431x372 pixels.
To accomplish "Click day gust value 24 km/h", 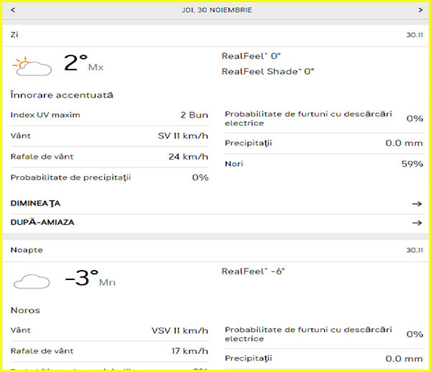I will [188, 157].
